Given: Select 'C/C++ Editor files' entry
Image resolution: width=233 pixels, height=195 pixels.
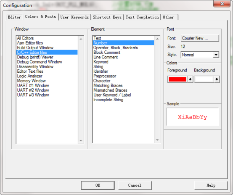Looking at the screenshot, I should tap(47, 52).
